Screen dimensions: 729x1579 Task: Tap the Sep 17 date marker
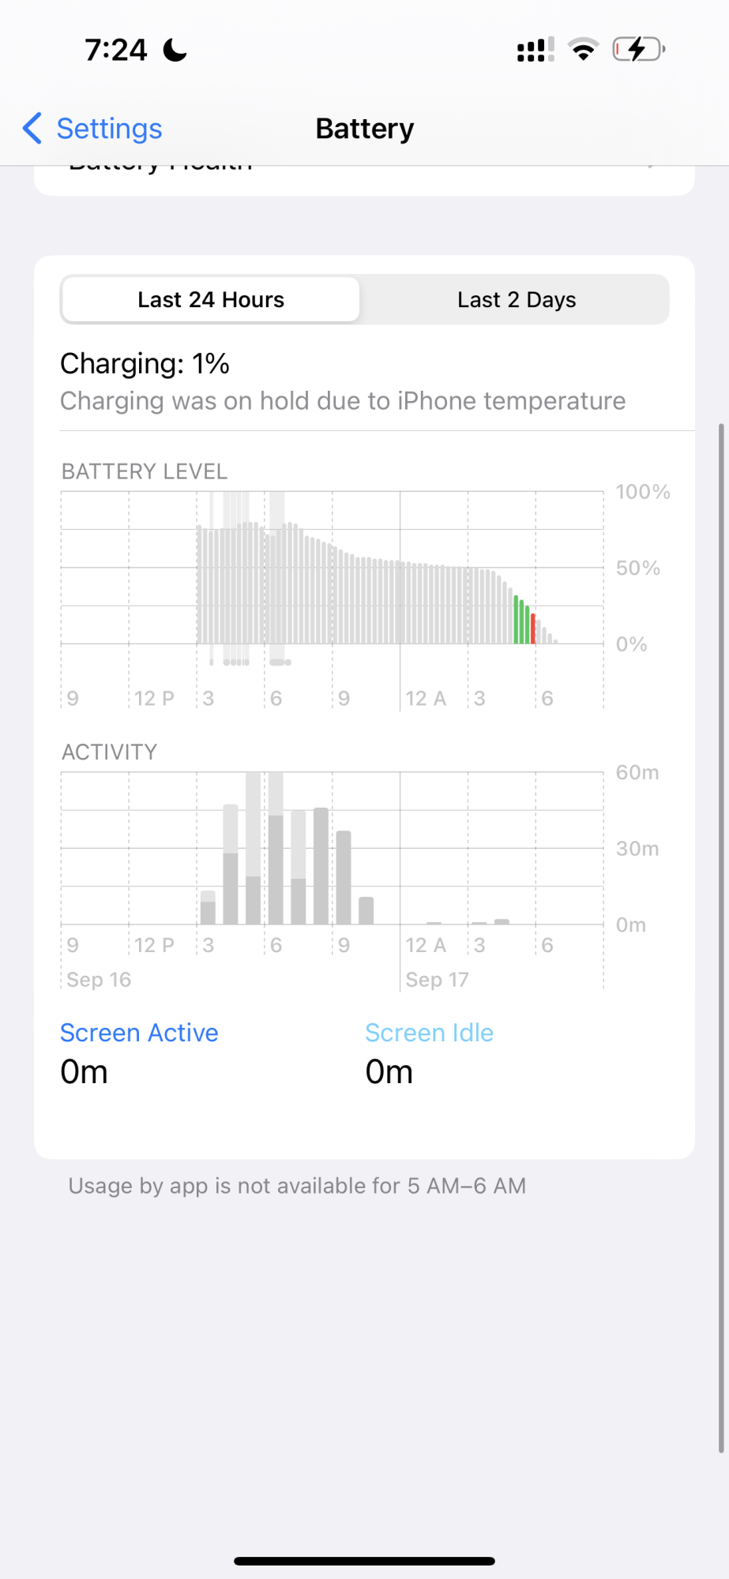437,980
